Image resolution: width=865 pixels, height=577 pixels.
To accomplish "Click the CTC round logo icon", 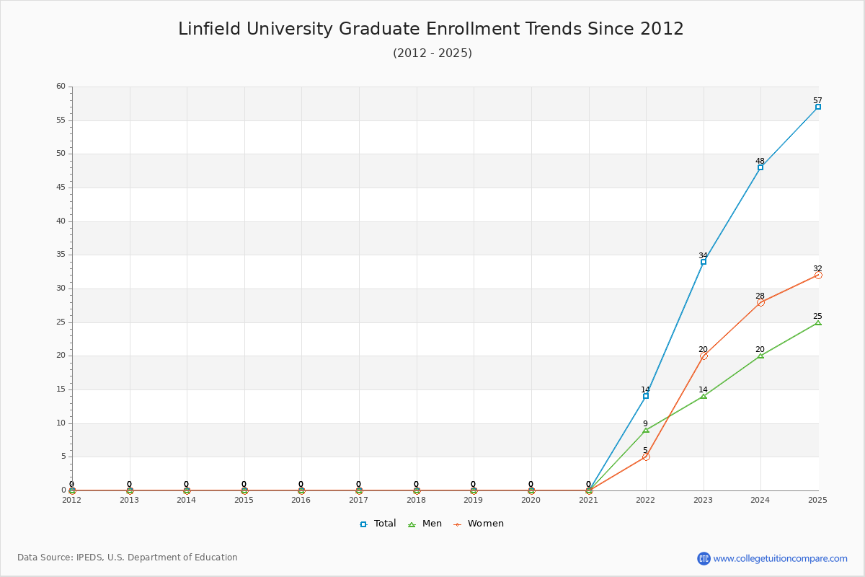I will [704, 558].
